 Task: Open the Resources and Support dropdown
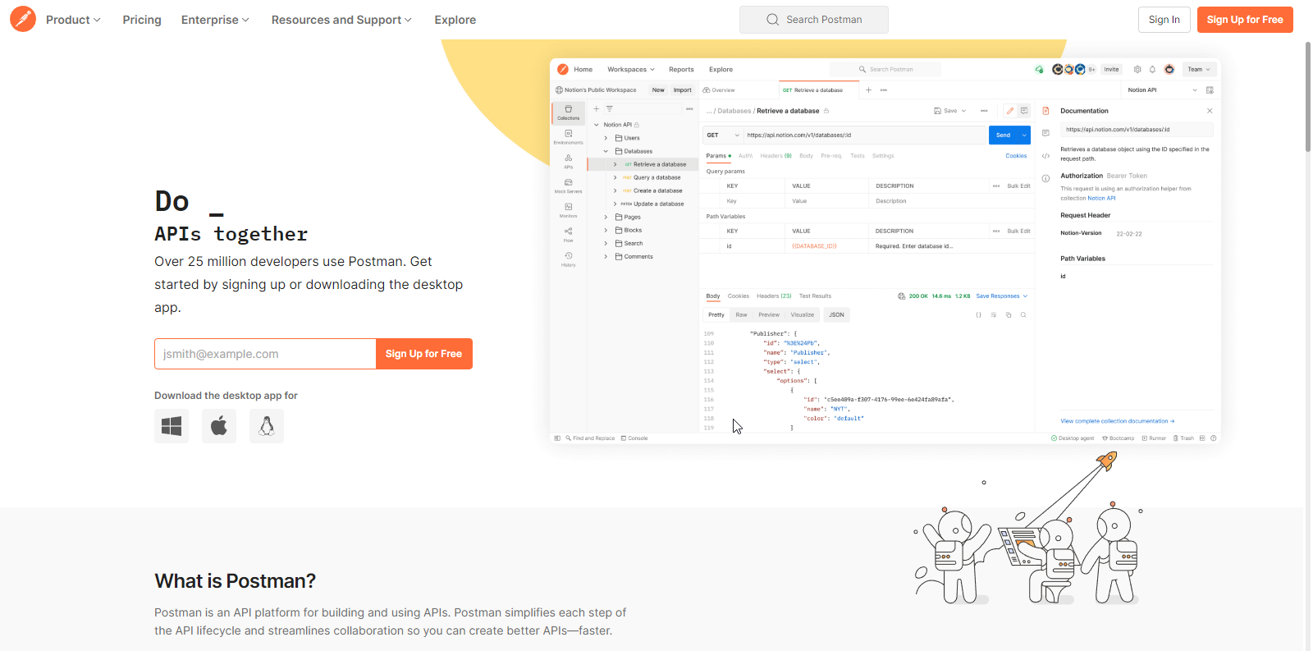341,20
